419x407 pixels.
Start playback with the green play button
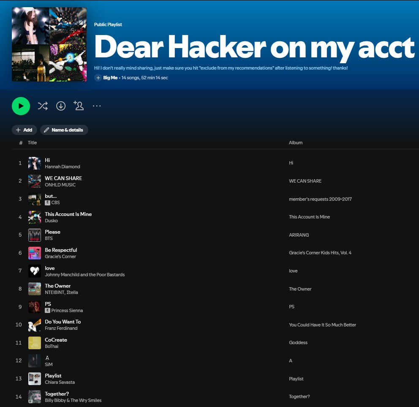[x=21, y=106]
